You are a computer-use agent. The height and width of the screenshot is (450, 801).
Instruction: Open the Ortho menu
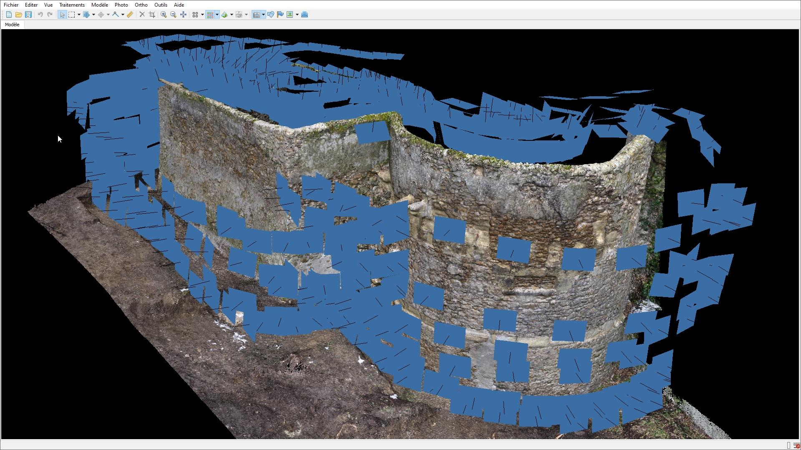[x=141, y=5]
